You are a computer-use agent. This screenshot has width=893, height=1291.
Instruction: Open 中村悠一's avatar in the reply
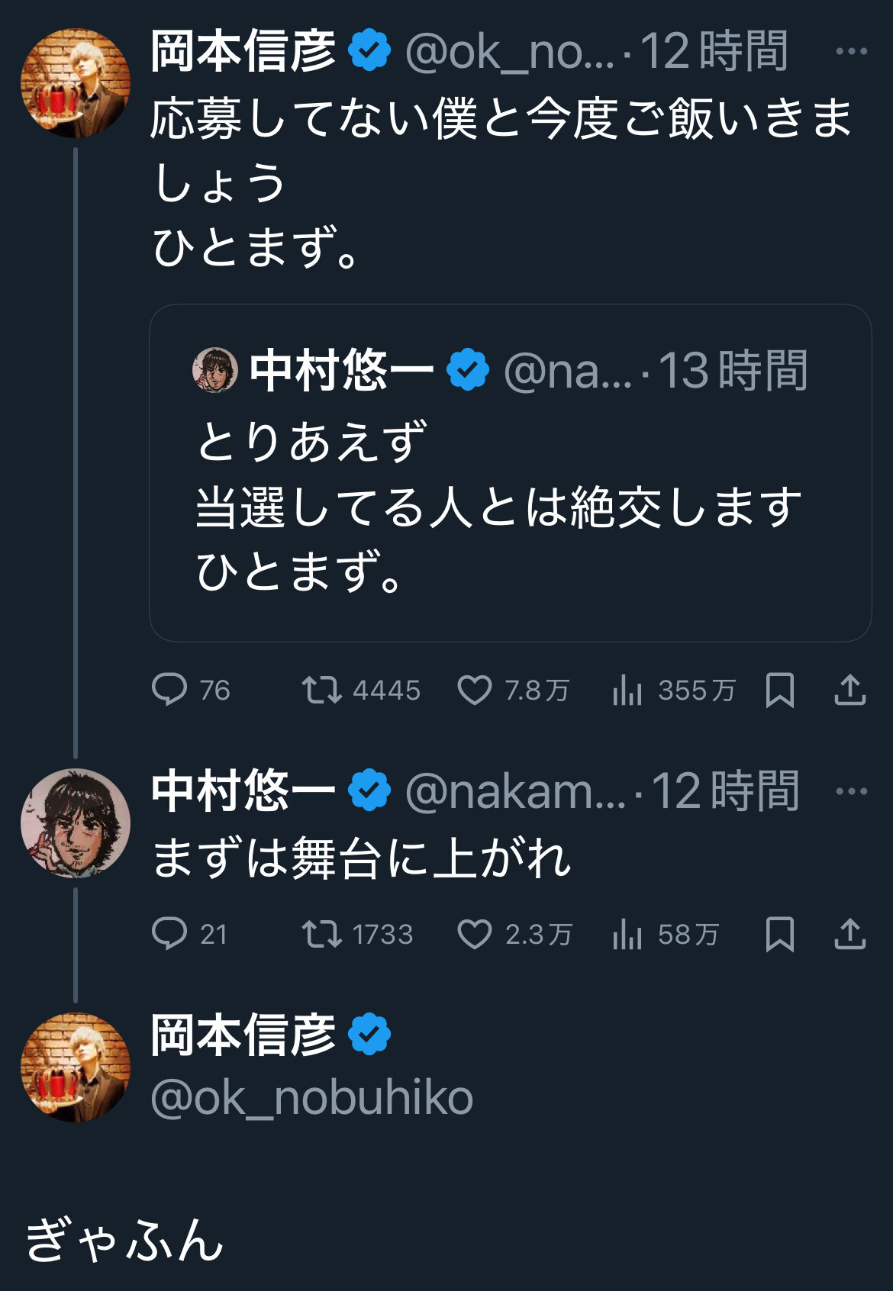[75, 823]
